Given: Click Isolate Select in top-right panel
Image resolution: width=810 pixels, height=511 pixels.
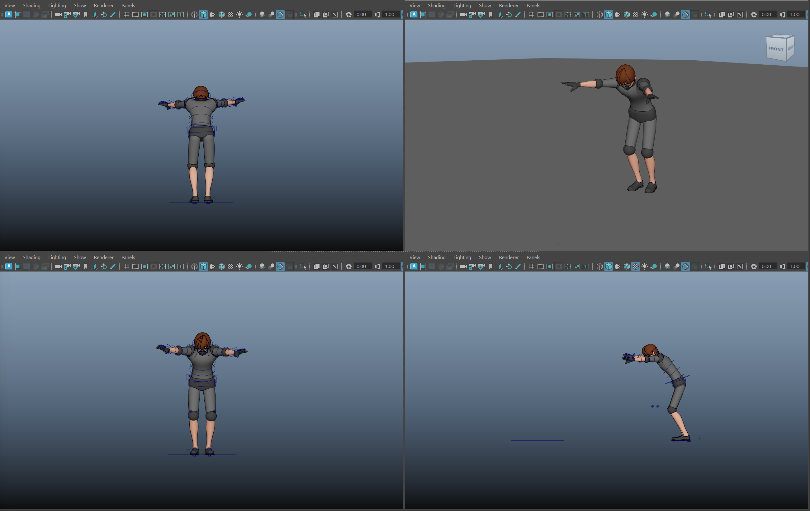Looking at the screenshot, I should click(708, 14).
